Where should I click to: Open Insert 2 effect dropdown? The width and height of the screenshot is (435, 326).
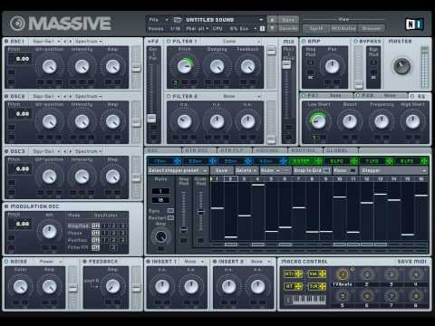(x=260, y=262)
